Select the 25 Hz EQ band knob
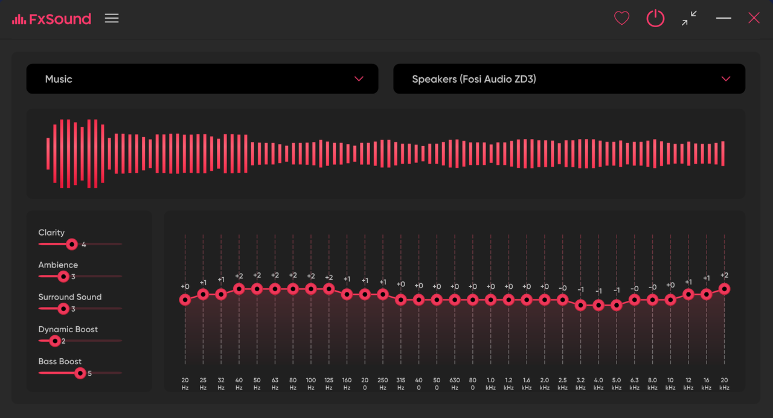This screenshot has height=418, width=773. click(203, 294)
